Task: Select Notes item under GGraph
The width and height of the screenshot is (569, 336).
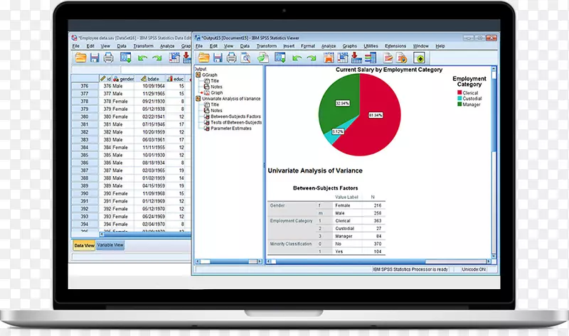Action: [216, 87]
